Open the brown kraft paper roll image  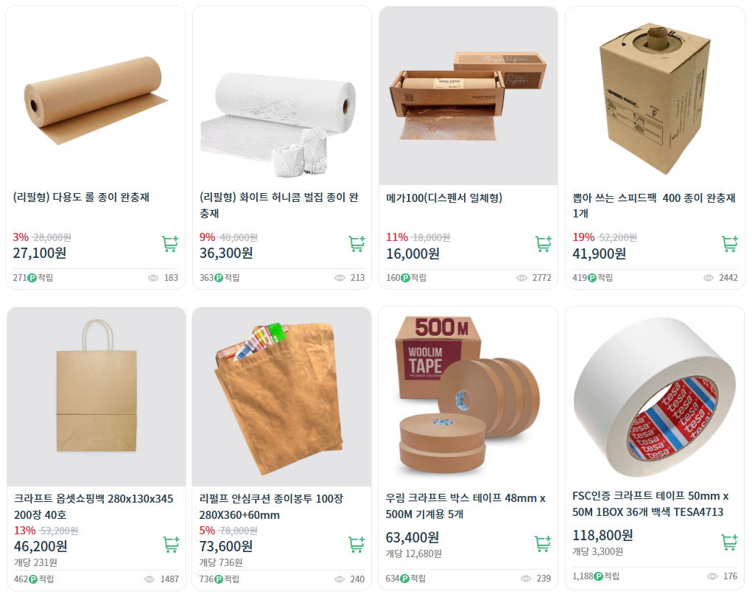coord(96,96)
